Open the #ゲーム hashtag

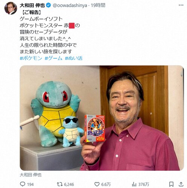(x=53, y=58)
